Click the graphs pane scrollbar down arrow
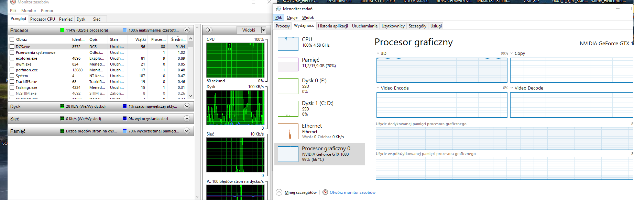 197,197
